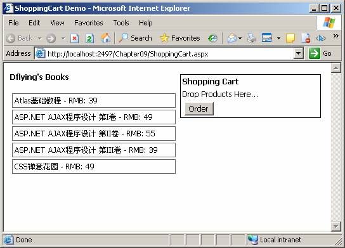Expand the address bar dropdown

click(298, 53)
